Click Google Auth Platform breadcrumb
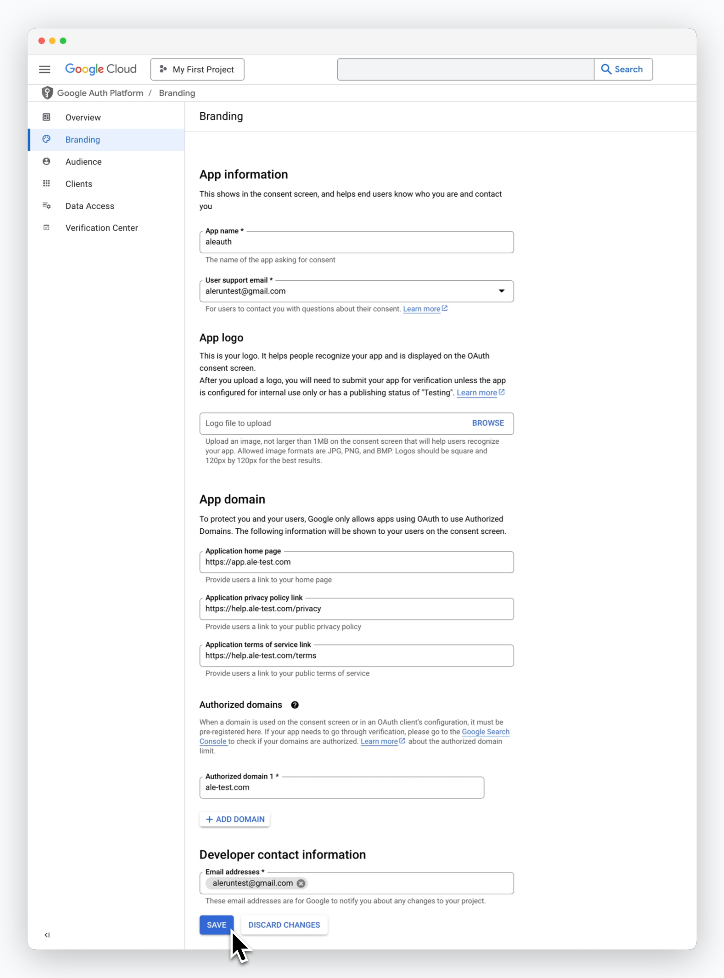This screenshot has height=978, width=724. tap(100, 93)
